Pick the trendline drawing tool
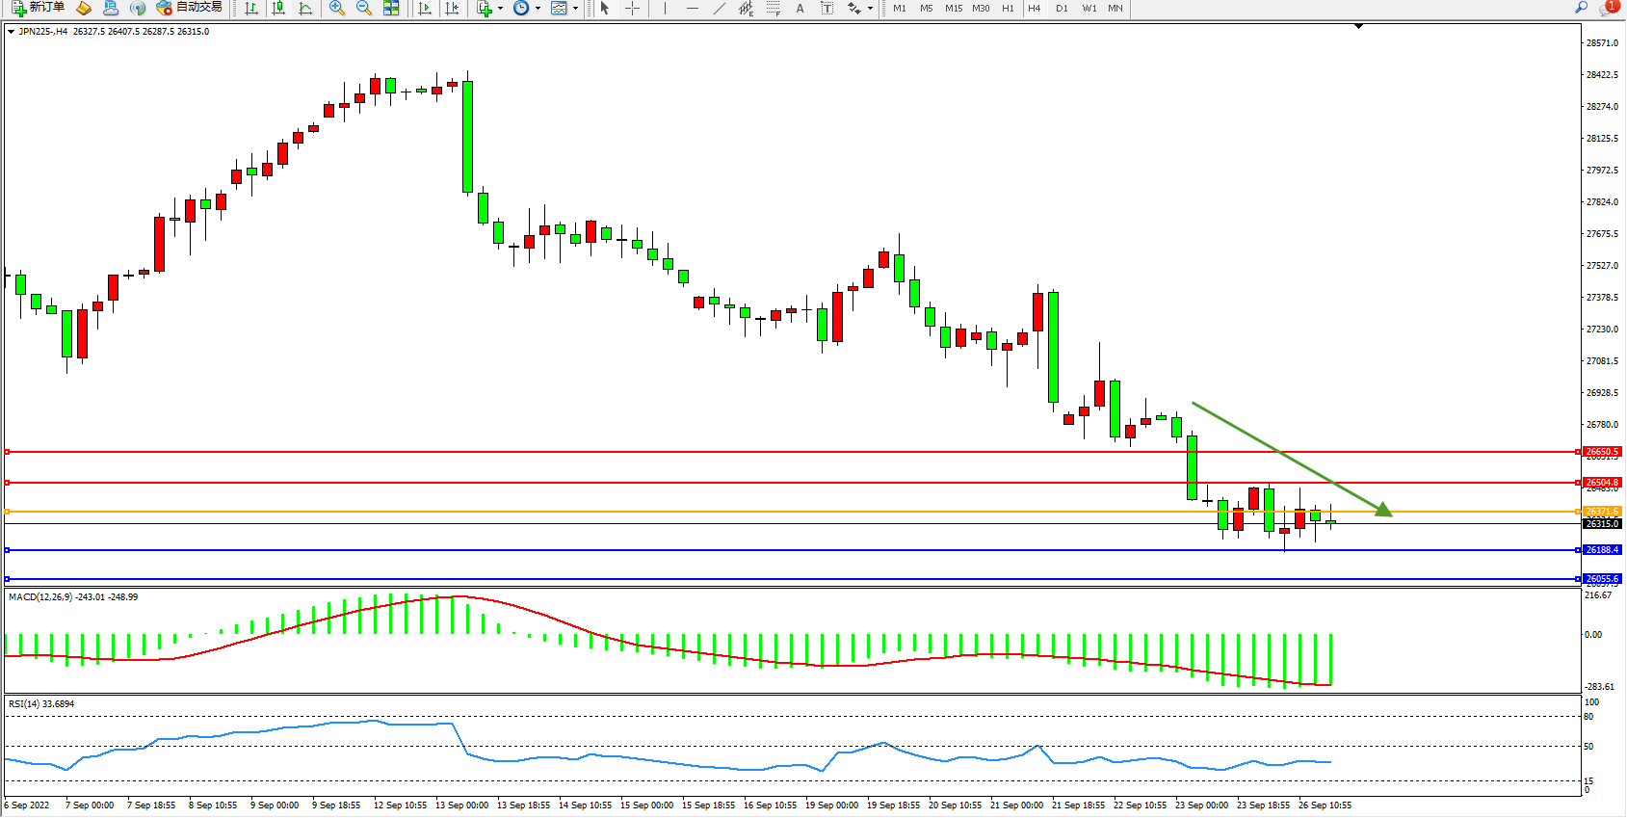 pos(719,8)
